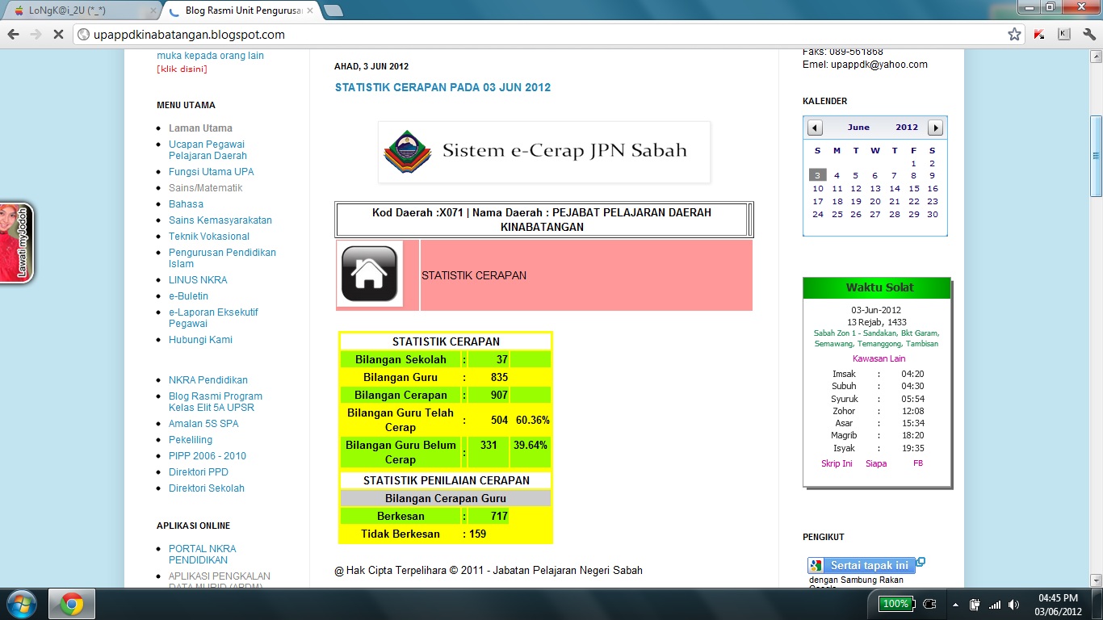Open the Fungsi Utama UPA link
The width and height of the screenshot is (1103, 620).
coord(211,171)
